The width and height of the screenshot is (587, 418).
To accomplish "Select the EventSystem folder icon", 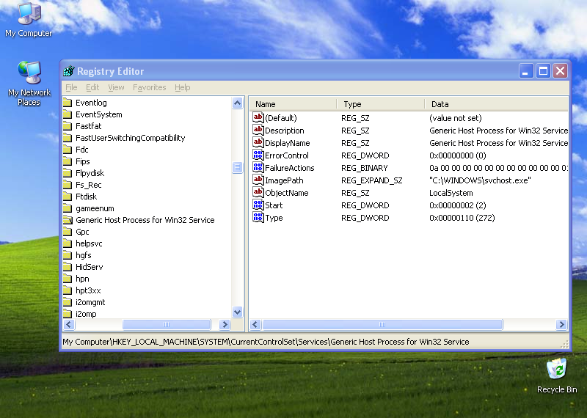I will (68, 114).
